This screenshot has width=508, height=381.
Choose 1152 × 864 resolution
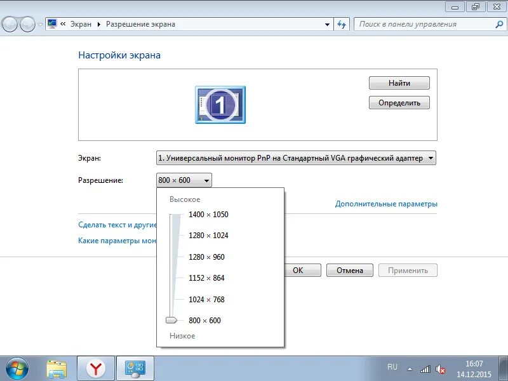[206, 278]
